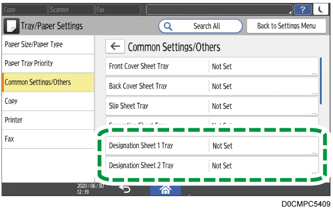Open Copy settings in left sidebar
333x209 pixels.
pyautogui.click(x=48, y=101)
